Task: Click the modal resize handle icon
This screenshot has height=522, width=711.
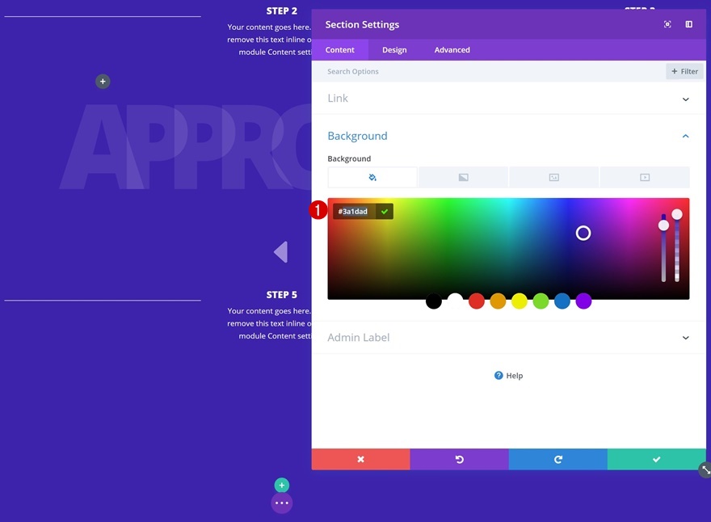Action: click(705, 470)
